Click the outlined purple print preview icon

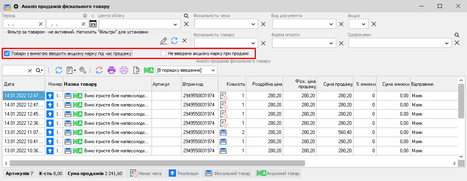click(x=124, y=71)
